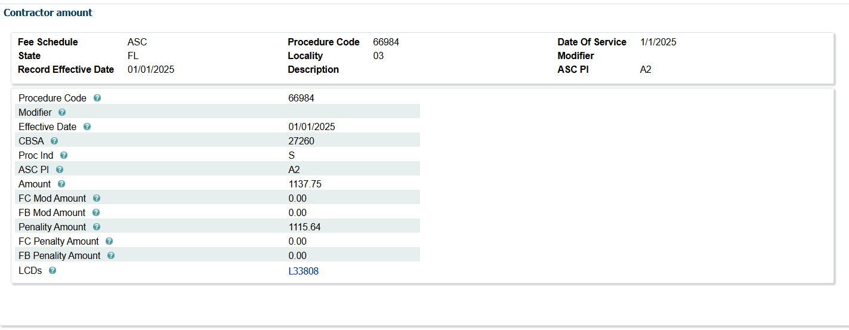Click the FB Mod Amount help icon
The width and height of the screenshot is (849, 330).
coord(96,212)
